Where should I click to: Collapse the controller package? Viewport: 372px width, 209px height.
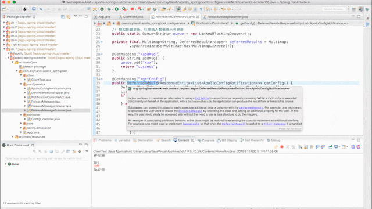pos(21,115)
